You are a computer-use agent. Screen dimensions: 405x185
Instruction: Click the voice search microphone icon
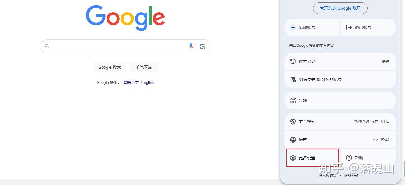pos(191,46)
